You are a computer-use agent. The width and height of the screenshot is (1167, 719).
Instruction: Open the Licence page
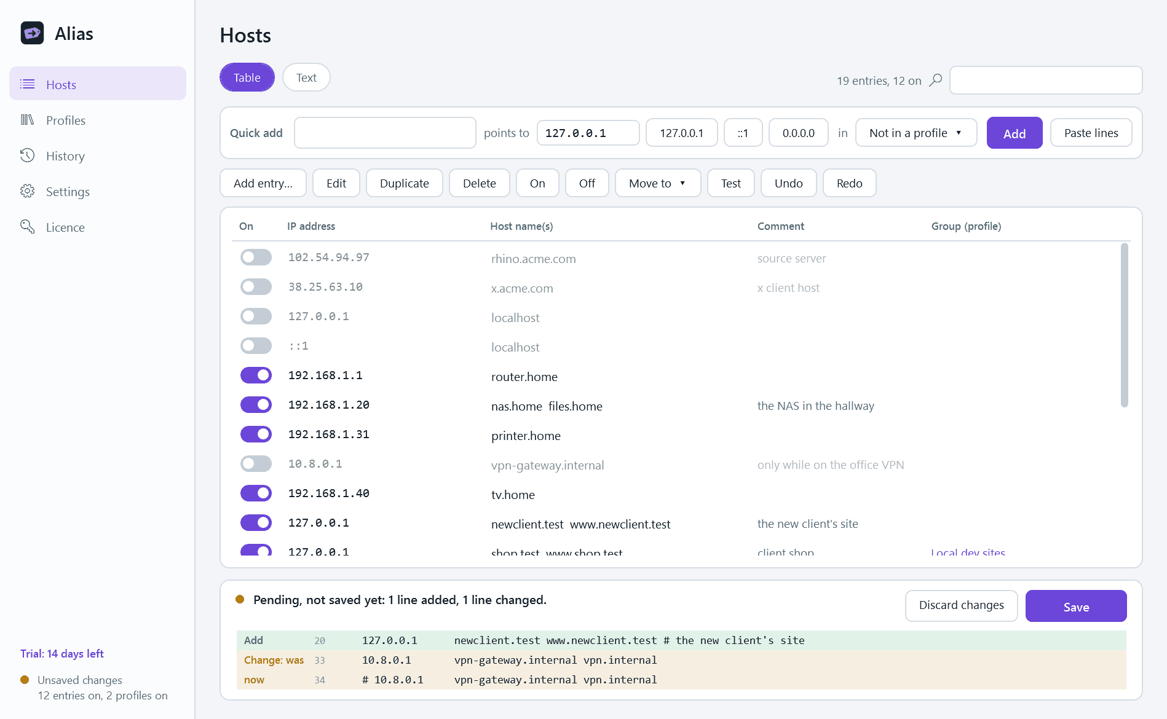pyautogui.click(x=98, y=227)
